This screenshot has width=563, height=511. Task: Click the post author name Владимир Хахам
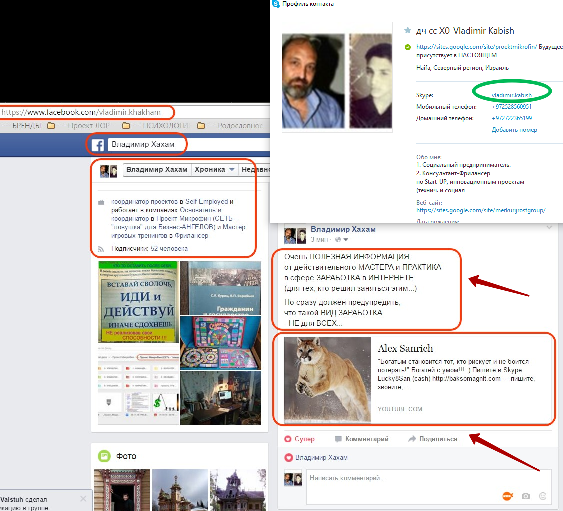click(x=343, y=229)
